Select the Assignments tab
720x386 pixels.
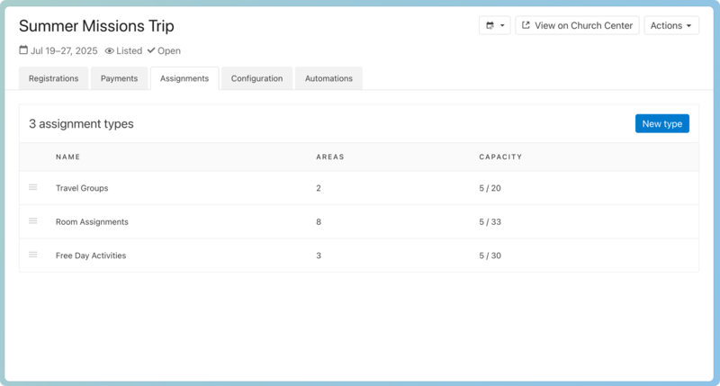point(184,78)
